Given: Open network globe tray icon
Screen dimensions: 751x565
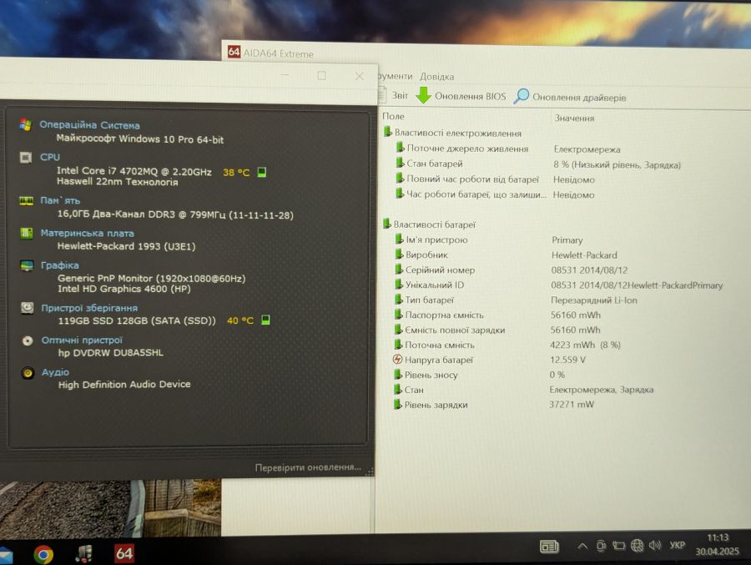Looking at the screenshot, I should tap(637, 545).
